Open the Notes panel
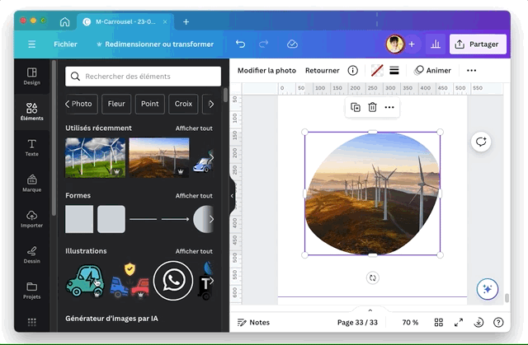This screenshot has height=345, width=528. point(253,323)
